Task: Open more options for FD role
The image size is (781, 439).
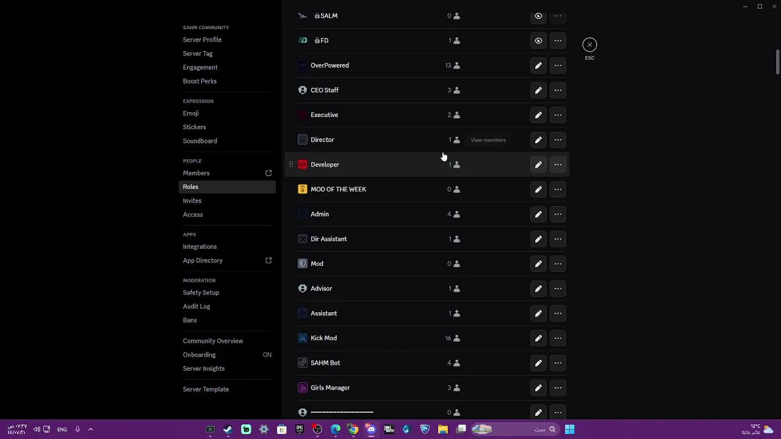Action: (x=558, y=41)
